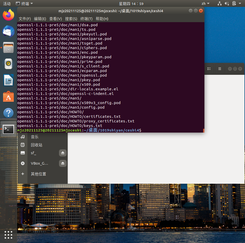Click the Terminal icon in the dock
Screen dimensions: 245x243
[x=8, y=129]
